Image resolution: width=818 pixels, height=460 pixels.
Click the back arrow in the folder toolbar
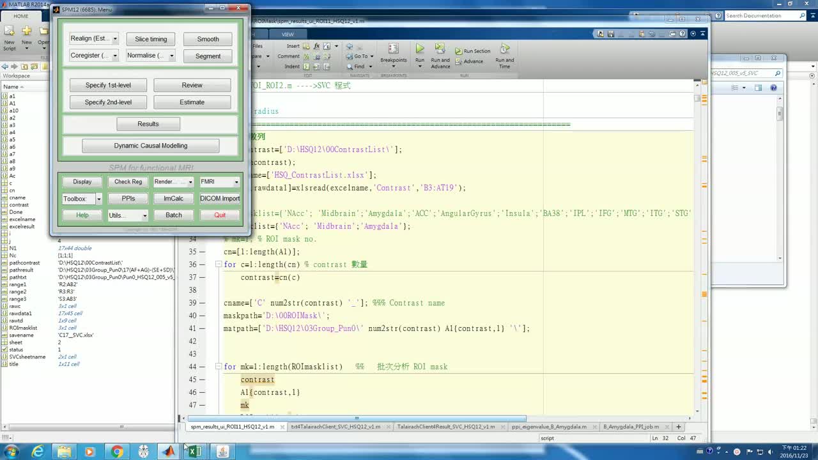pos(4,66)
